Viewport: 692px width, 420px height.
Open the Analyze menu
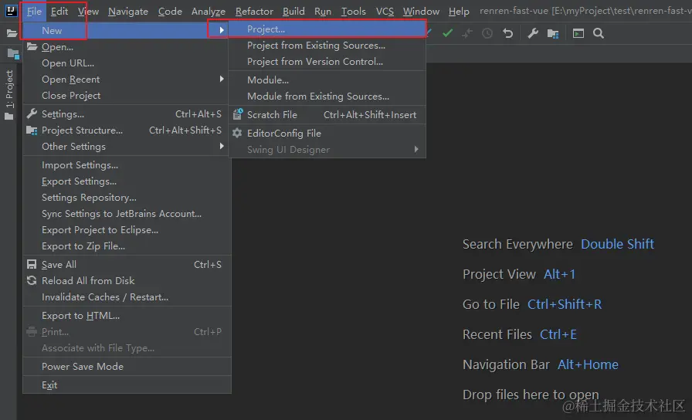click(209, 12)
